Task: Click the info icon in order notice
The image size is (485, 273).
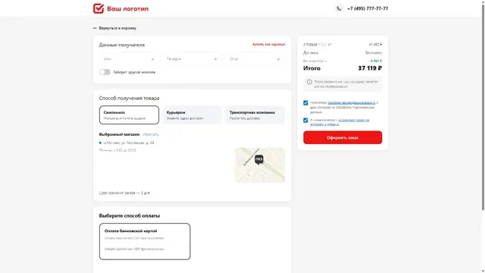Action: tap(309, 82)
